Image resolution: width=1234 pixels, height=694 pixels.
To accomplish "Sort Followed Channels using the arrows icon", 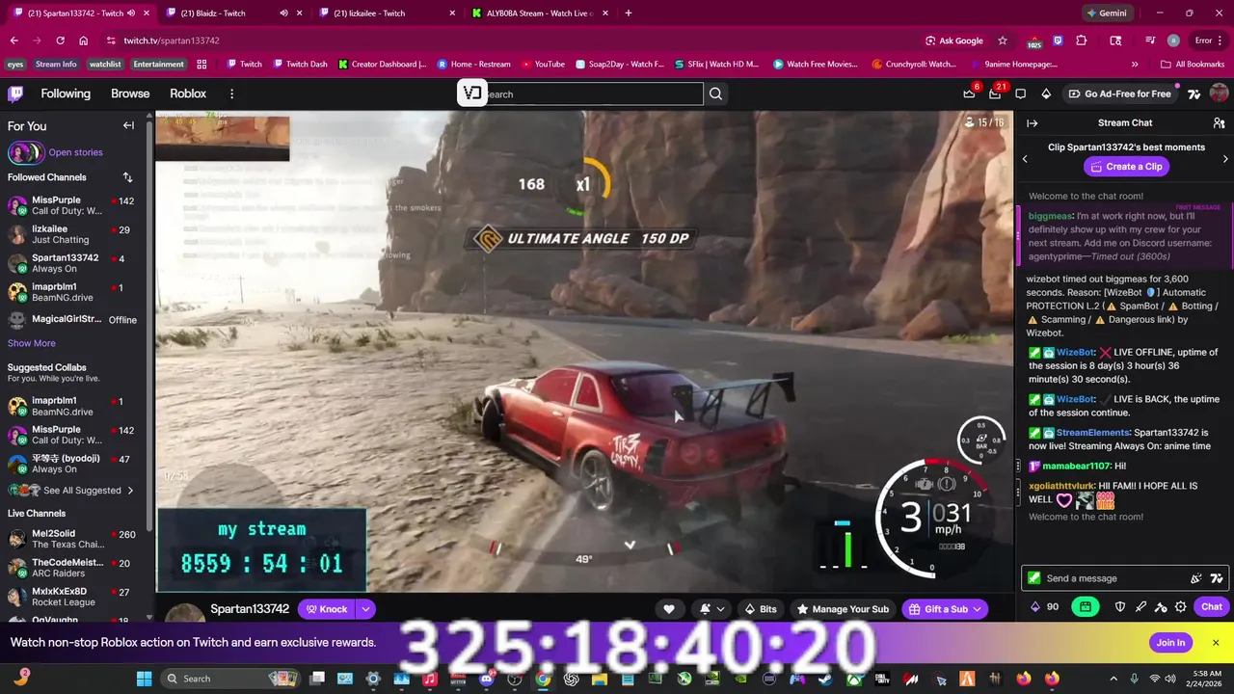I will (x=127, y=177).
